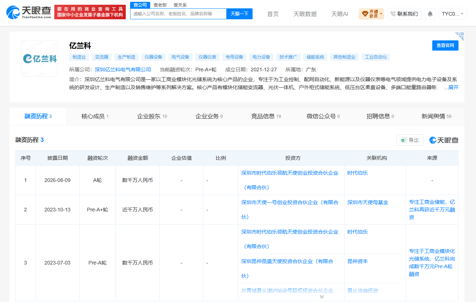476x302 pixels.
Task: Open source article 专注工商业储能 link
Action: coord(432,210)
